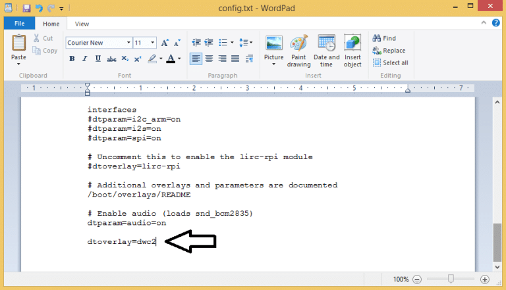
Task: Open the File menu
Action: point(19,24)
